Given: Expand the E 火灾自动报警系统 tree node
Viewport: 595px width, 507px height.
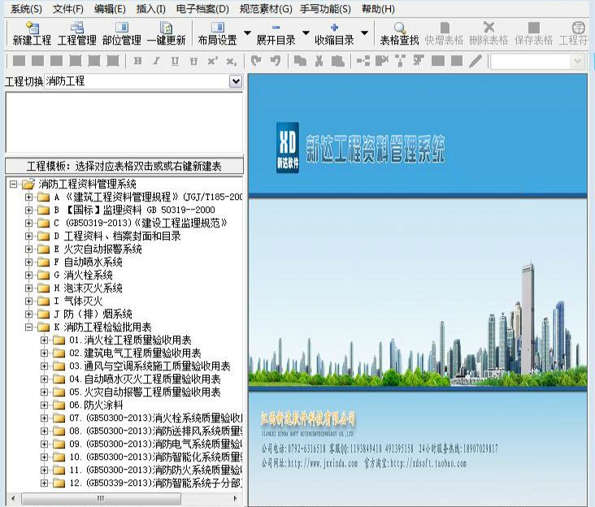Looking at the screenshot, I should pos(30,249).
